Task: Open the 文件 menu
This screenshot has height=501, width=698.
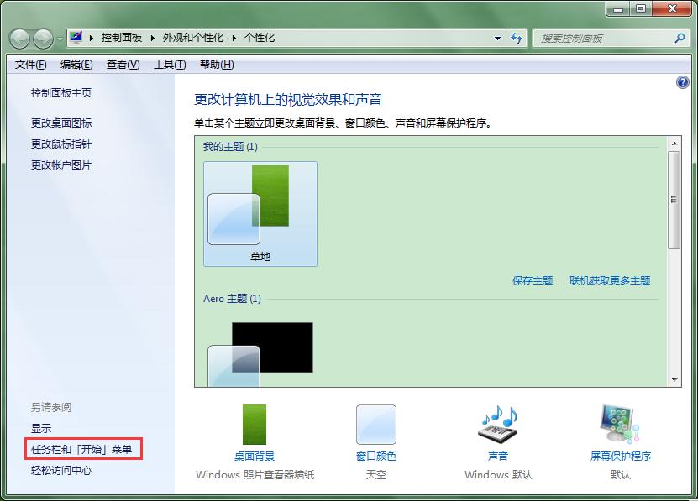Action: 29,64
